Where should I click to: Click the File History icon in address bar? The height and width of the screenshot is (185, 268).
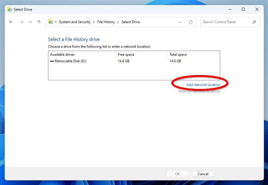pos(50,22)
